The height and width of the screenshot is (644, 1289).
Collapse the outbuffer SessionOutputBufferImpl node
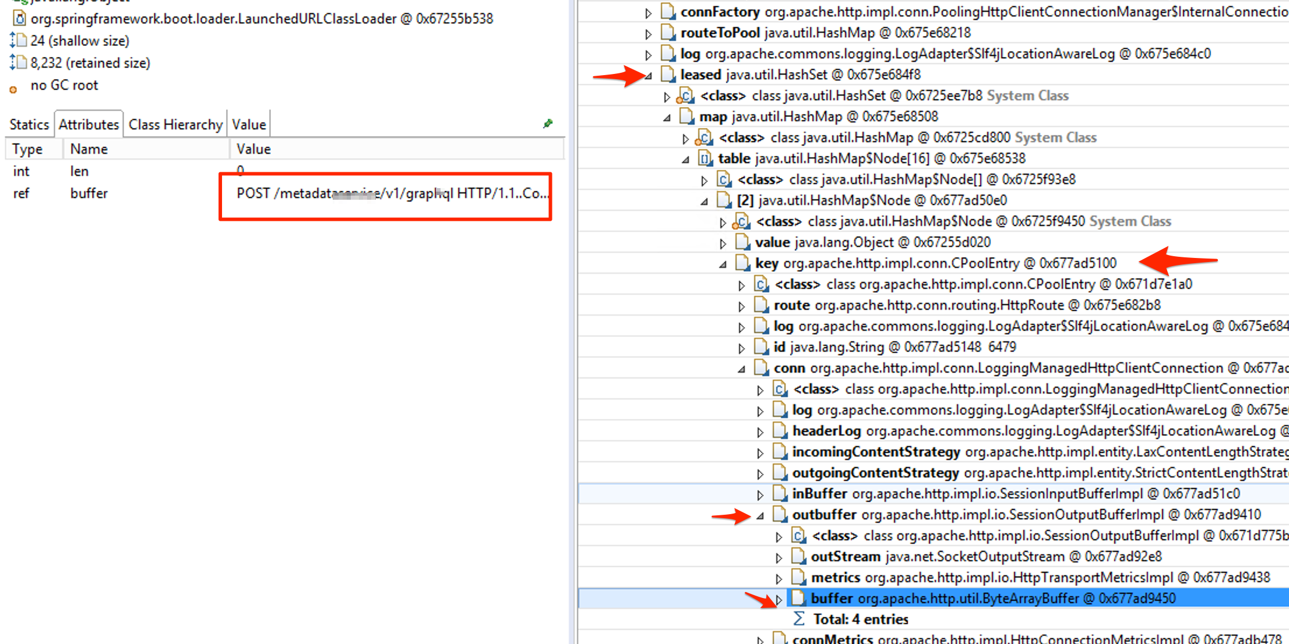point(760,515)
